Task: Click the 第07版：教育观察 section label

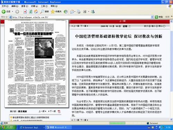Action: (18, 111)
